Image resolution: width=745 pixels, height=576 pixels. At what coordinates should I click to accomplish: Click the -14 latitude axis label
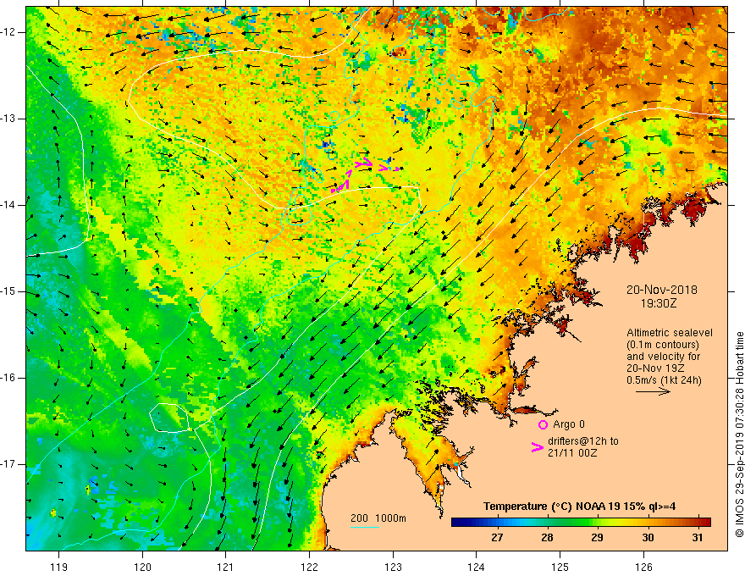(x=9, y=205)
